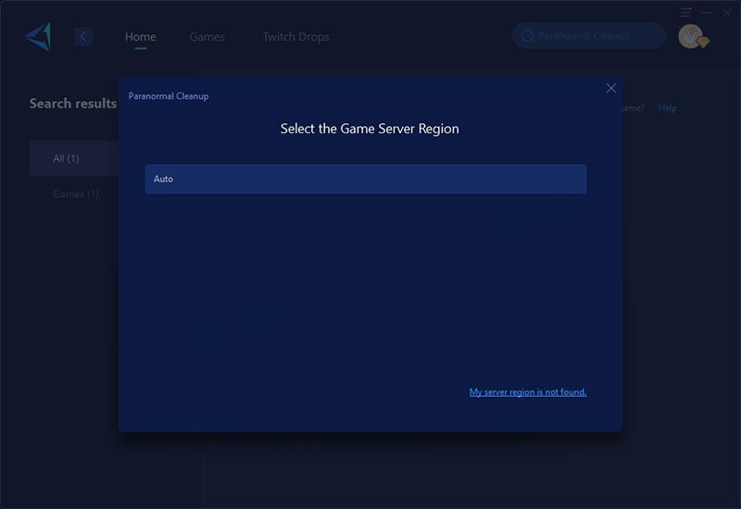Open the Games tab
The height and width of the screenshot is (509, 741).
pyautogui.click(x=207, y=37)
